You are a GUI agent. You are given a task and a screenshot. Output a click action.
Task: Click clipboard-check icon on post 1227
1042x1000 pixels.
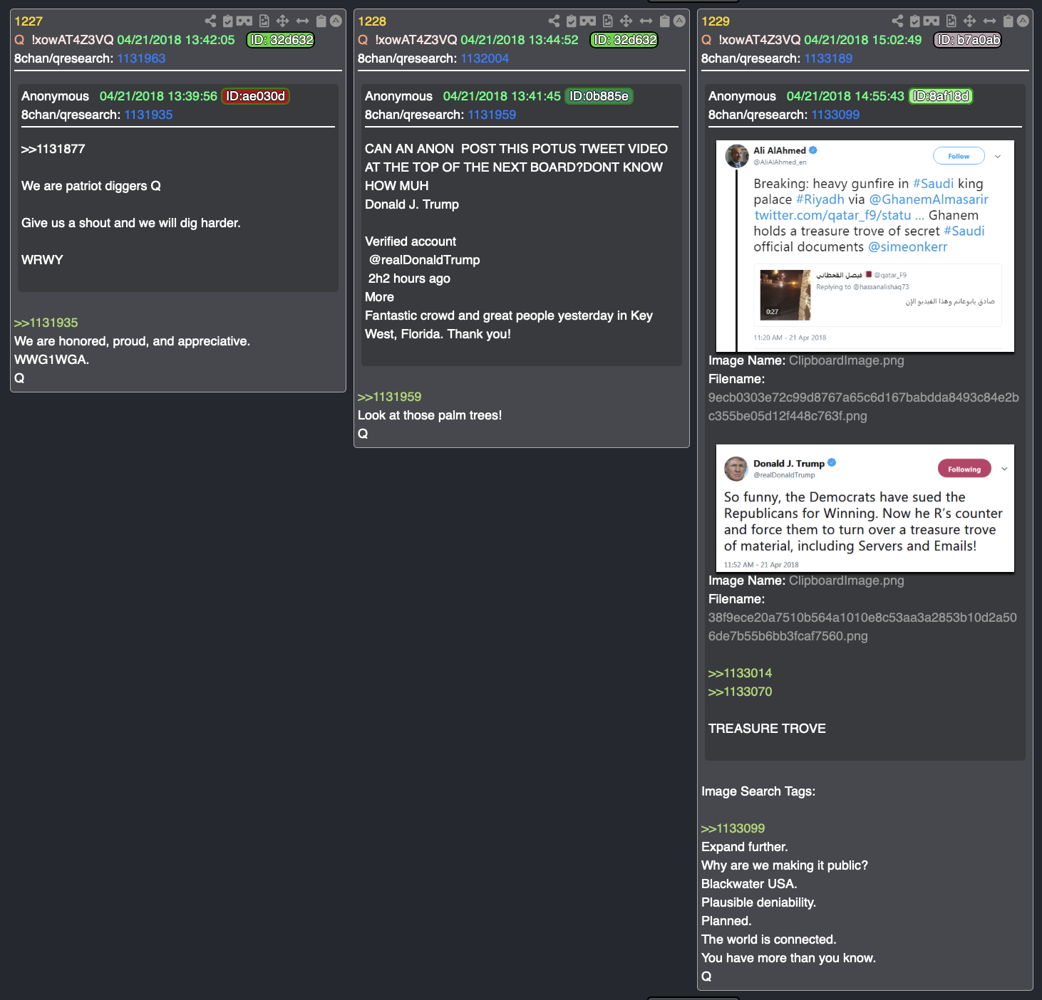point(228,21)
